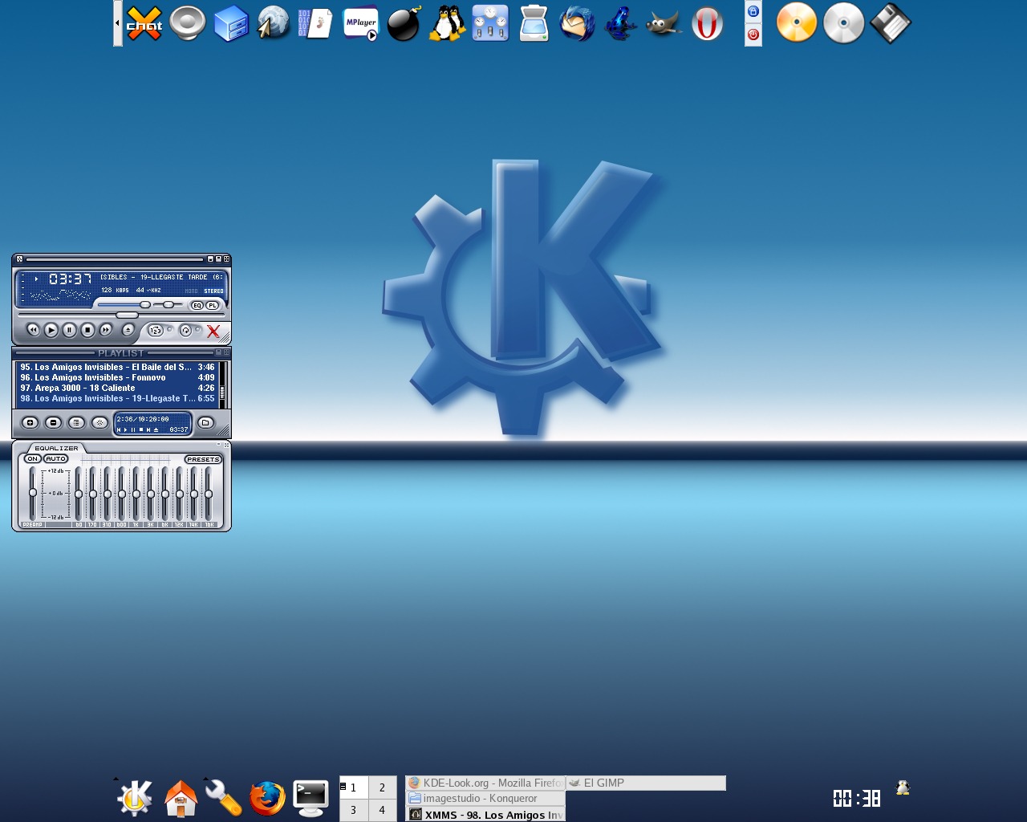Screen dimensions: 1027x822
Task: Open the blue file cabinet icon
Action: coord(231,23)
